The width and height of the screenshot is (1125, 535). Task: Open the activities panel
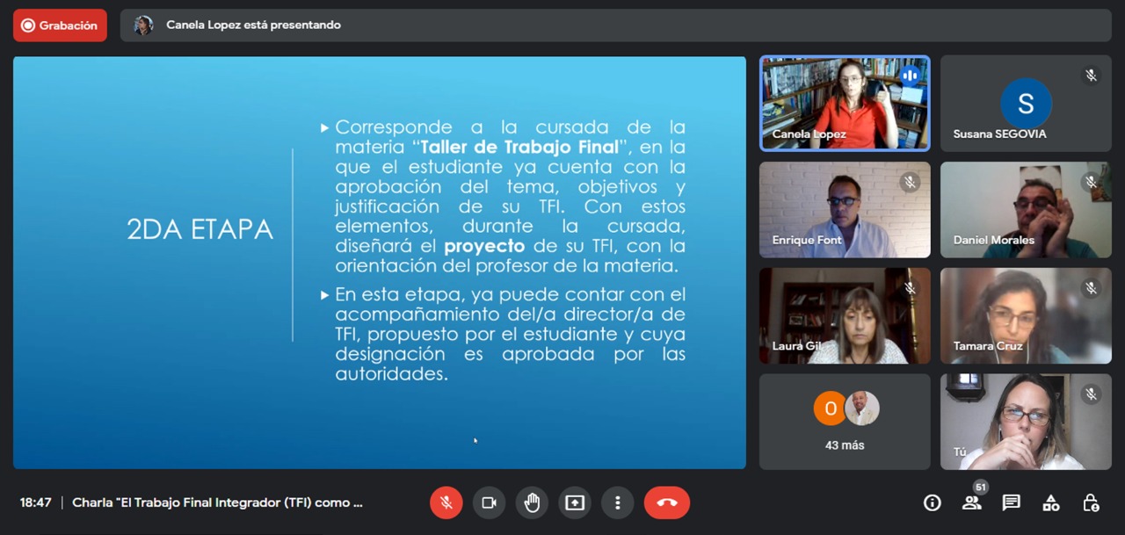pos(1050,502)
